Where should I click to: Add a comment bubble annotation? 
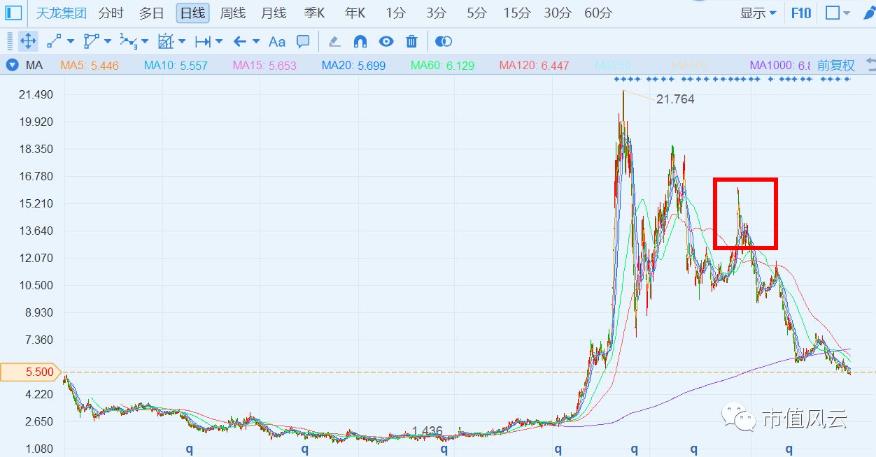point(303,41)
